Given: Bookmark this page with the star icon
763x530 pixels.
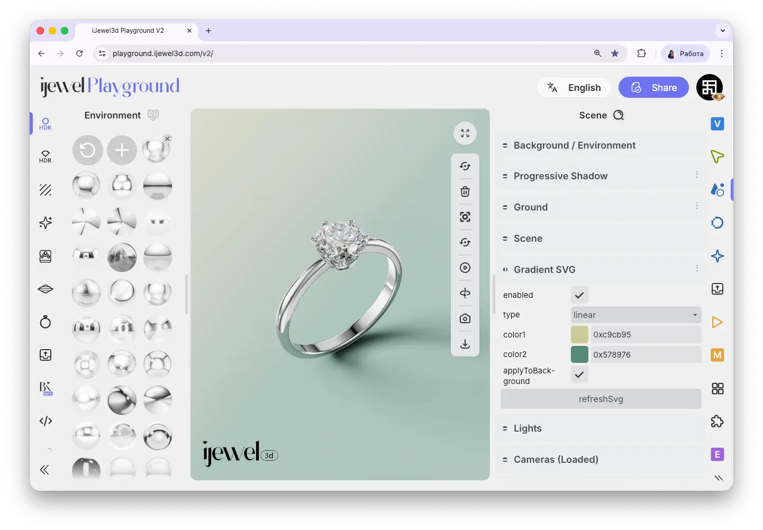Looking at the screenshot, I should pyautogui.click(x=615, y=53).
